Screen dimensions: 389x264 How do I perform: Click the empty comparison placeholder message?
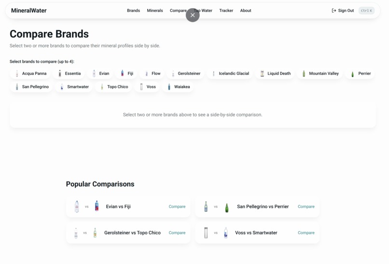point(193,115)
